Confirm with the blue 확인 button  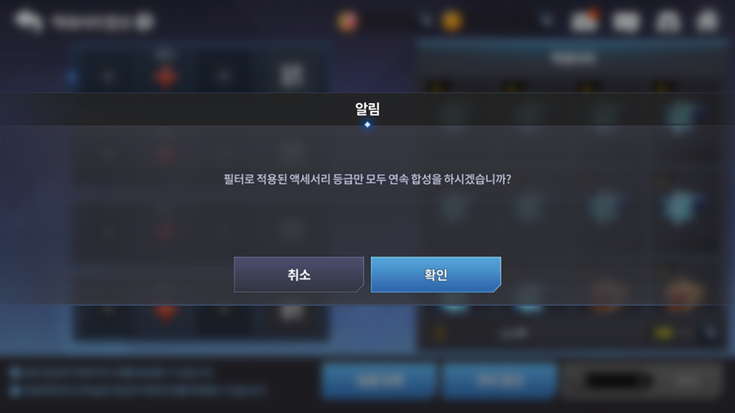click(x=436, y=274)
